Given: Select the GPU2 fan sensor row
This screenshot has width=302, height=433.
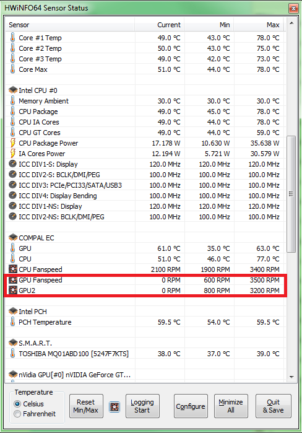Looking at the screenshot, I should click(x=145, y=291).
